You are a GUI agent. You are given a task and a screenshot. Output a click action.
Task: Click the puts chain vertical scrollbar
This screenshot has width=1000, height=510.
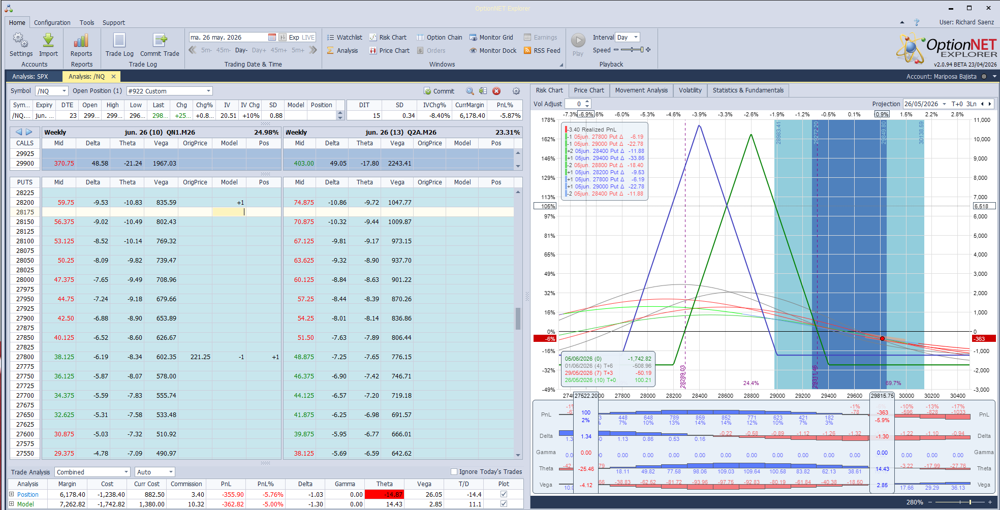coord(518,323)
